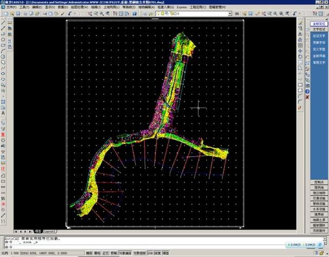329x257 pixels.
Task: Open the dropdown arrow beside the second Undo icon
Action: click(x=299, y=14)
